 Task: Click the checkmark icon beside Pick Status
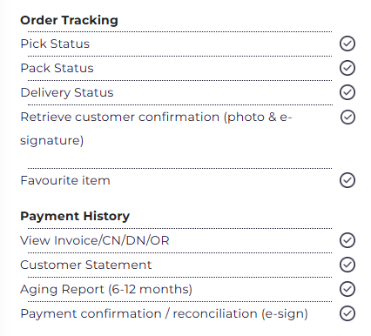click(347, 44)
